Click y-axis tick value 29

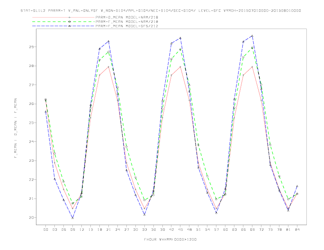click(x=31, y=47)
